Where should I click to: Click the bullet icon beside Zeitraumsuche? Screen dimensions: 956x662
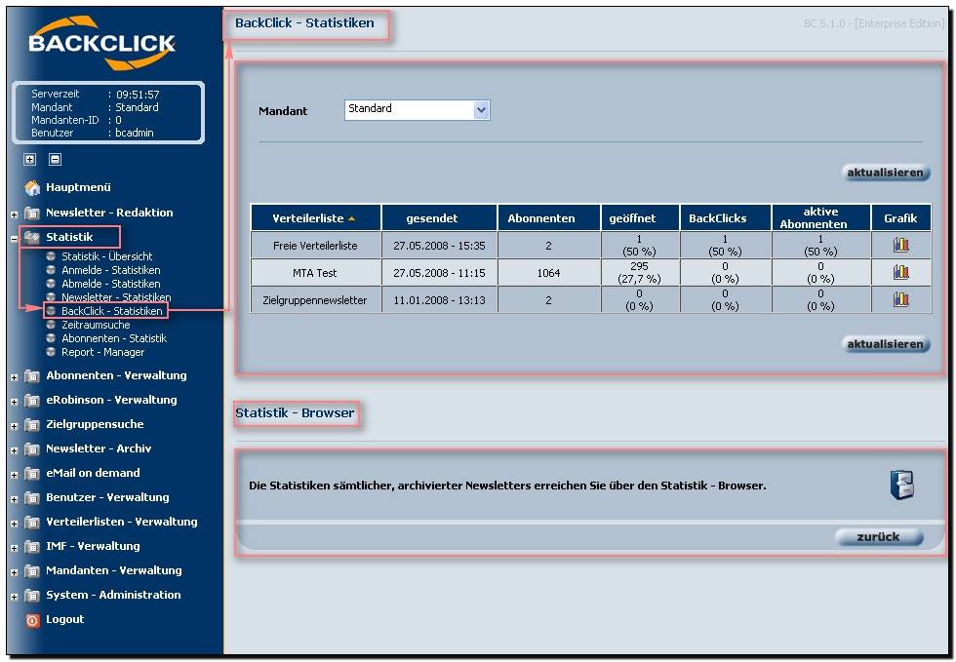[x=51, y=325]
